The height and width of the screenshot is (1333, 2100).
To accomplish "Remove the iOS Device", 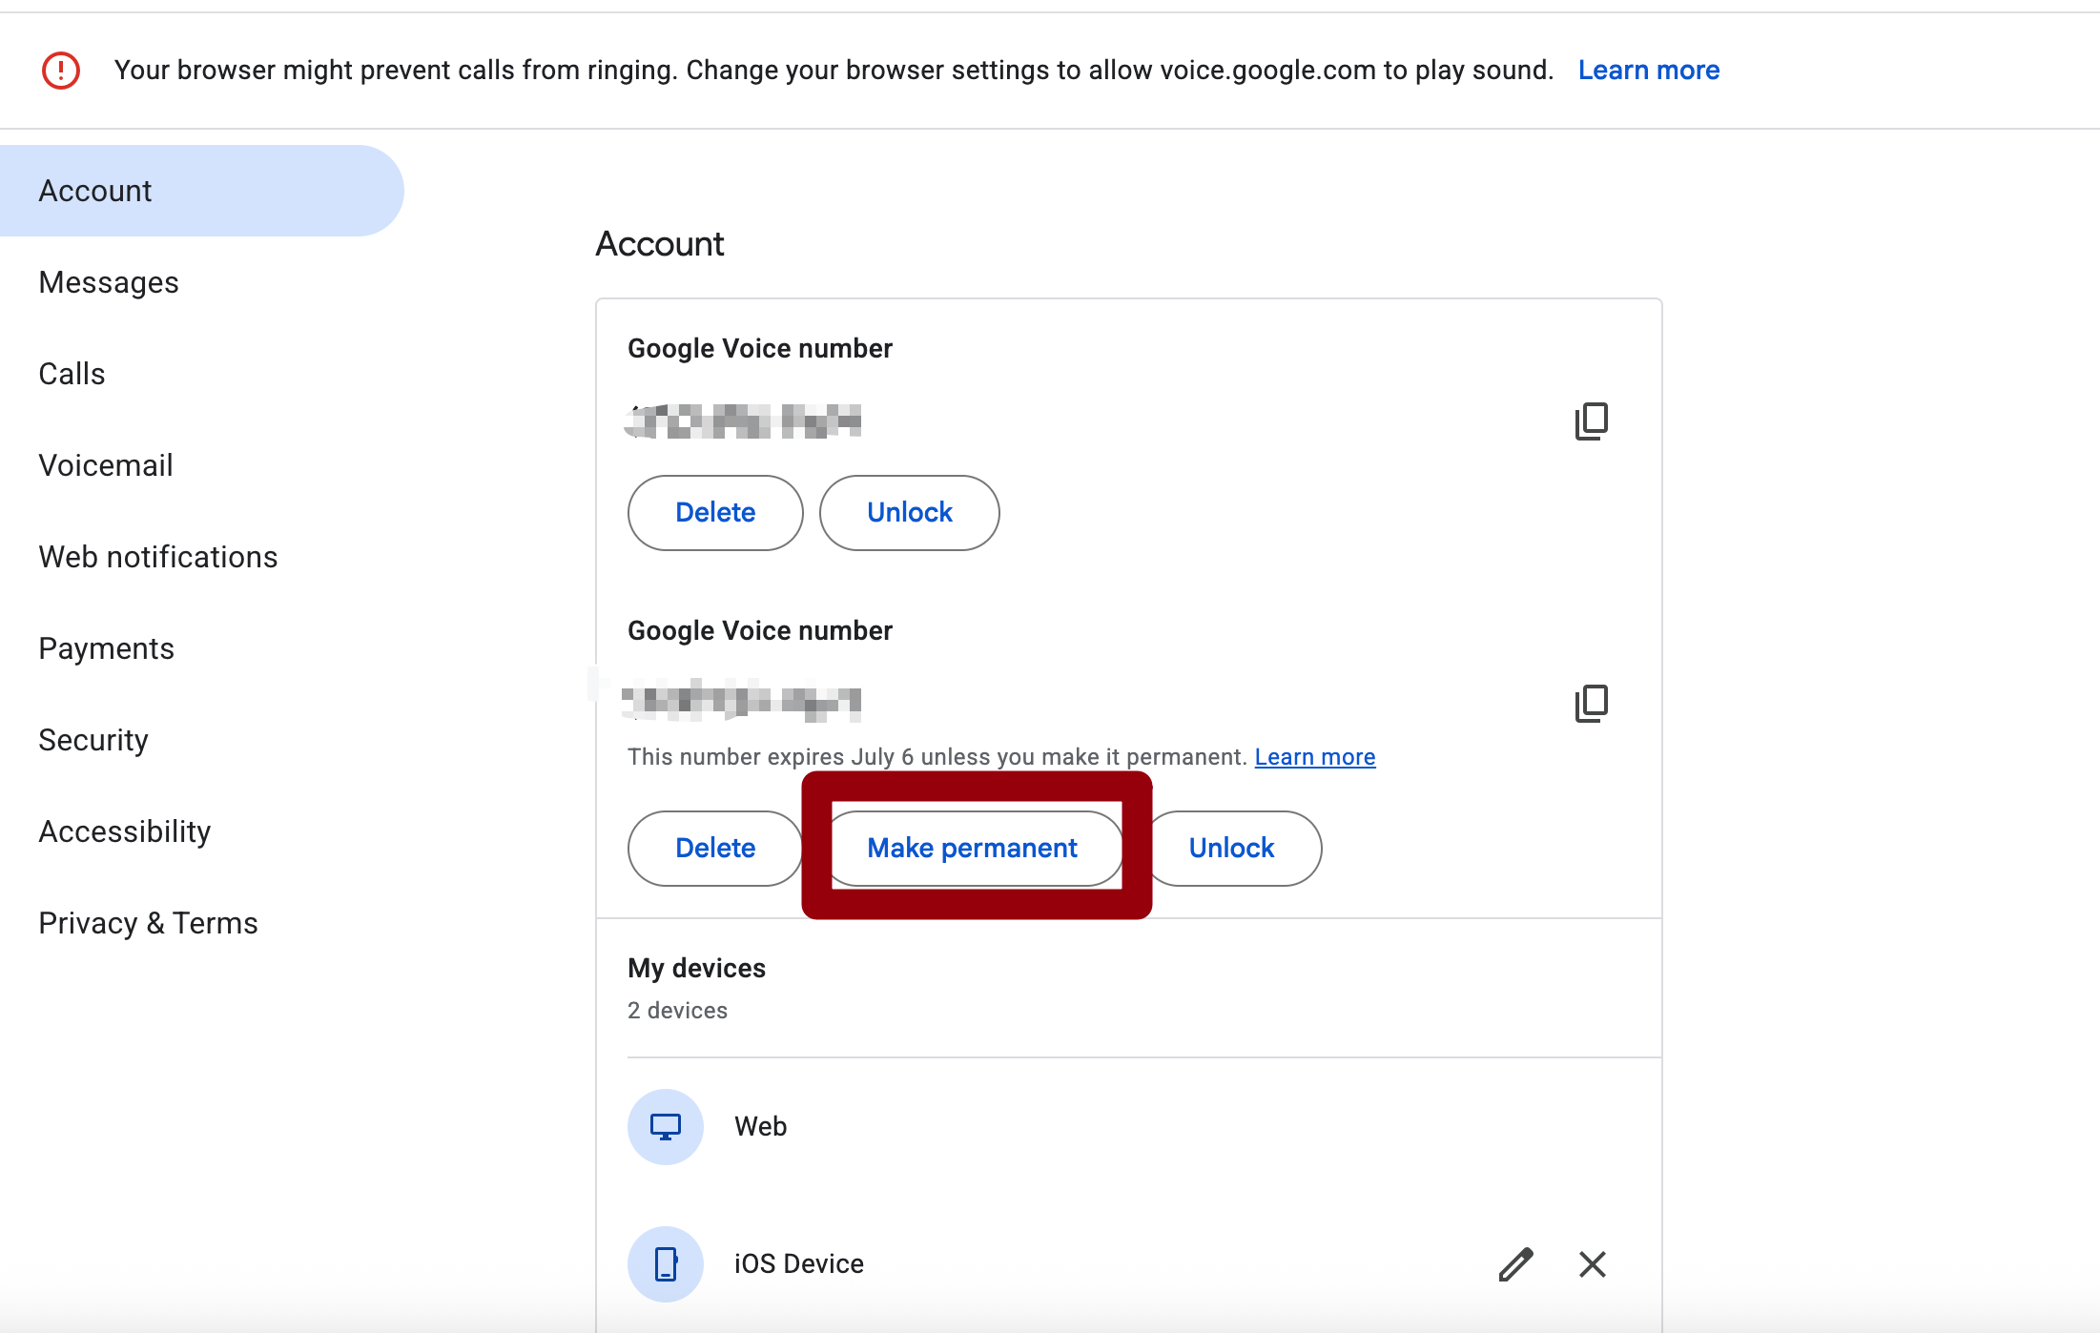I will pyautogui.click(x=1592, y=1264).
